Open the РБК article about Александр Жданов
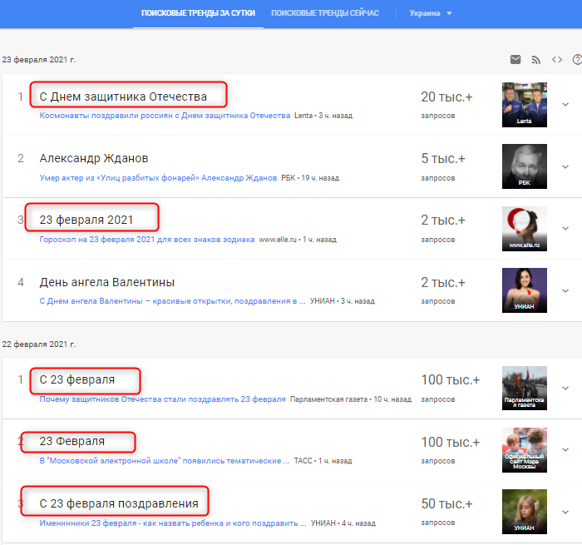Screen dimensions: 582x545 pyautogui.click(x=158, y=177)
